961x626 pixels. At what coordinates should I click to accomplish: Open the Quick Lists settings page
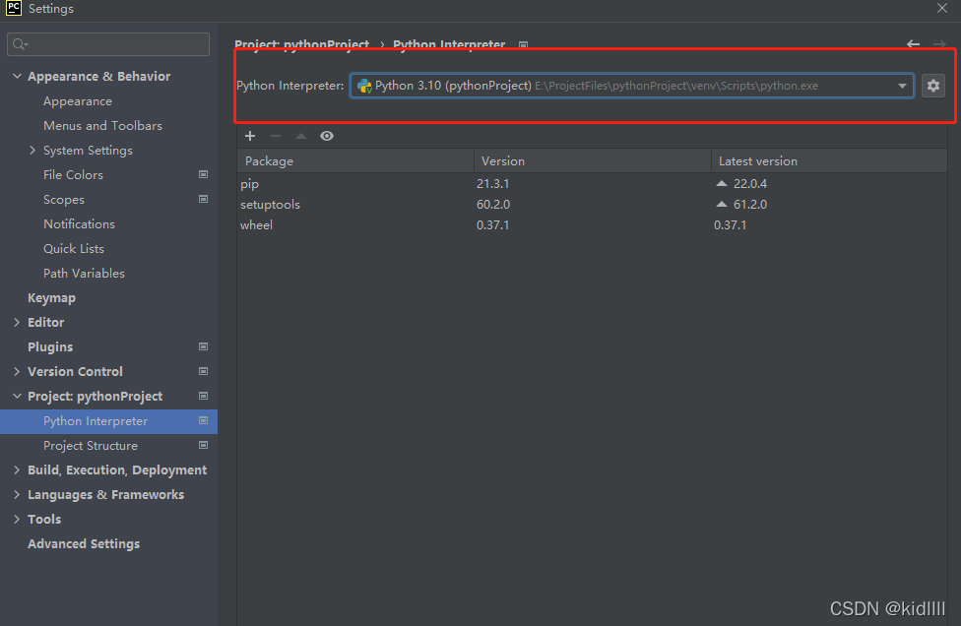click(74, 249)
